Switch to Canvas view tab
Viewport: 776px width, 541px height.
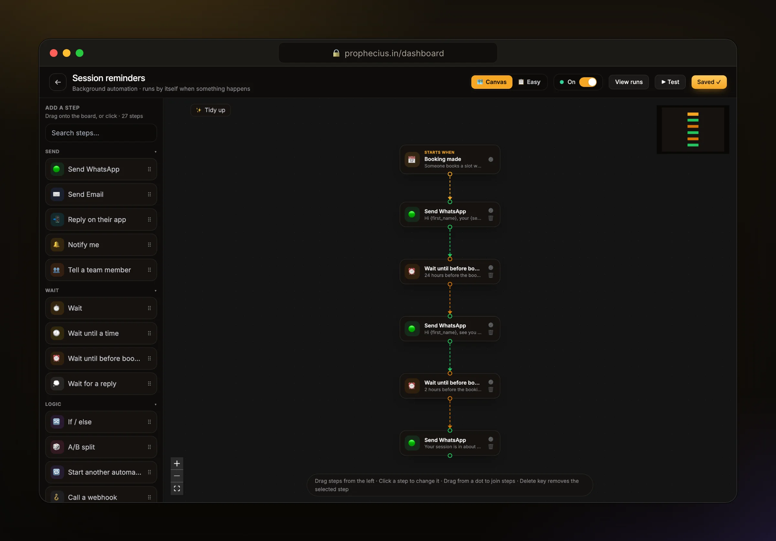[492, 82]
